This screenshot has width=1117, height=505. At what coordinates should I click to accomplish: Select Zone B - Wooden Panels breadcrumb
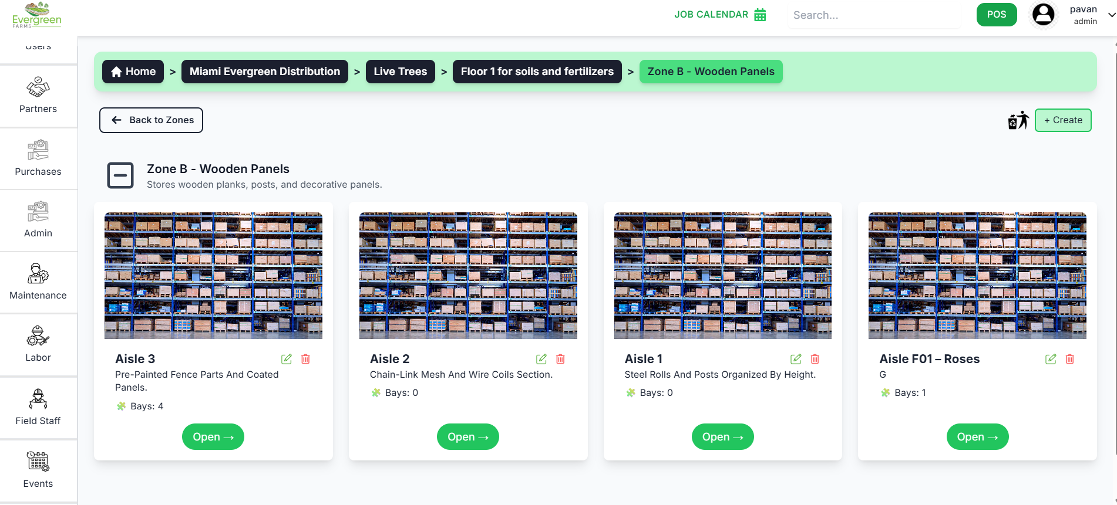point(711,72)
